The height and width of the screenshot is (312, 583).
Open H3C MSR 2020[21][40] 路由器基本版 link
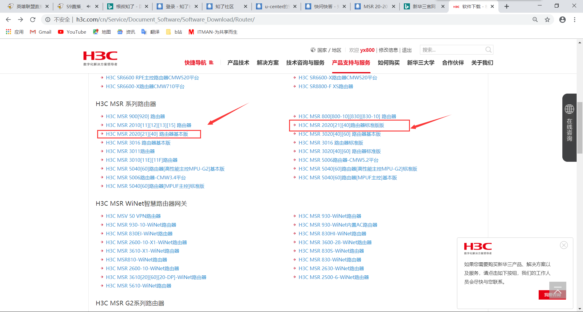[147, 134]
